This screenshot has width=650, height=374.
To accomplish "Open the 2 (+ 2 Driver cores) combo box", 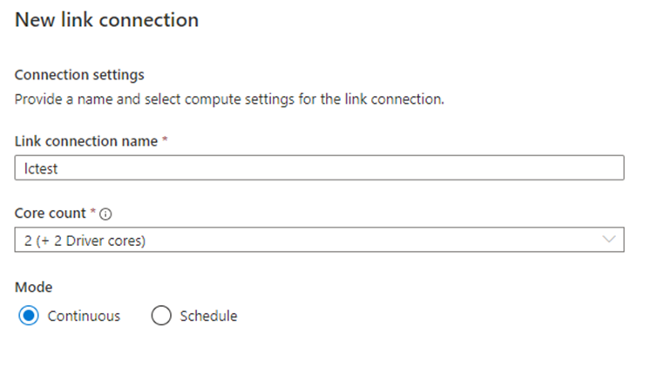I will (x=319, y=240).
